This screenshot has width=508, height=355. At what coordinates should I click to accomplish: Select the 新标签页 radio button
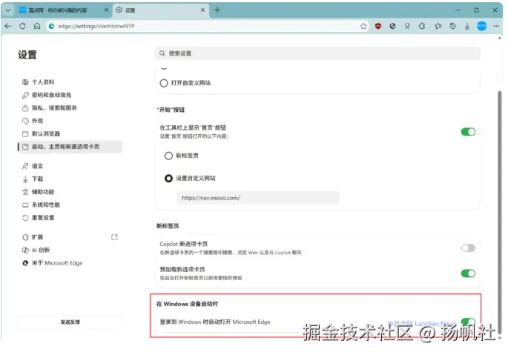(168, 156)
